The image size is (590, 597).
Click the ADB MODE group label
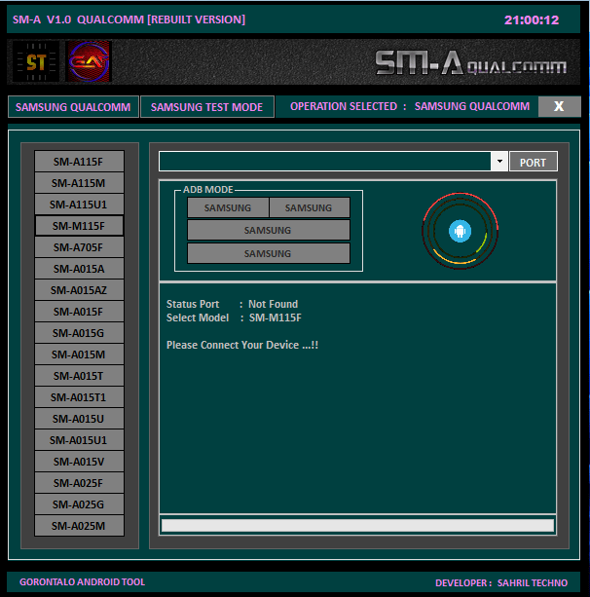(x=207, y=190)
